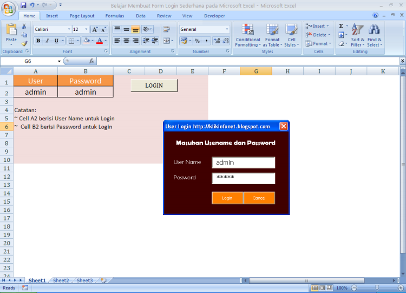Screen dimensions: 406x293
Task: Click Decrease Decimal icon
Action: (x=226, y=41)
